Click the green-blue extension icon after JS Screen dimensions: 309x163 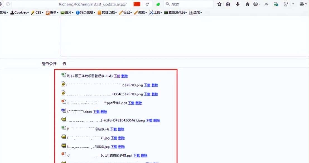click(276, 4)
